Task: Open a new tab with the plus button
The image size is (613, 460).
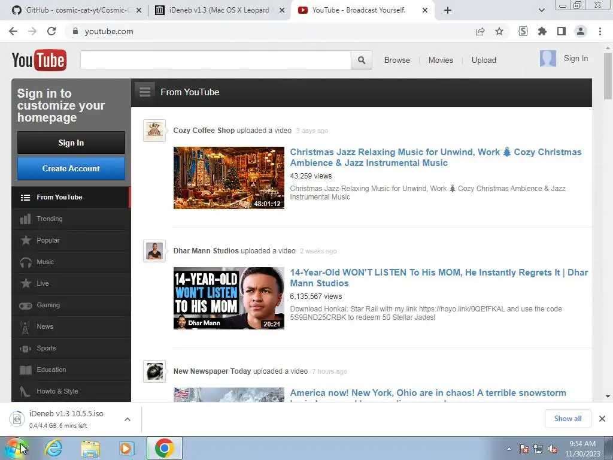Action: click(448, 10)
